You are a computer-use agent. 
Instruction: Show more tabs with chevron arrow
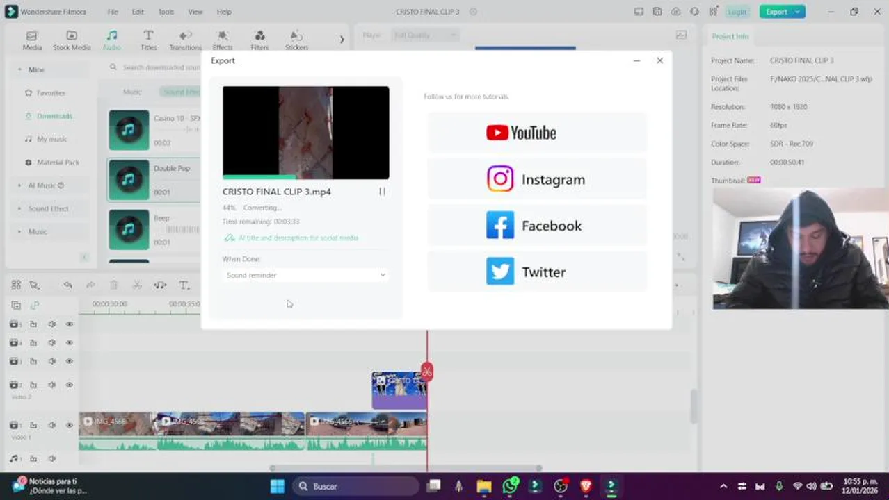click(x=342, y=40)
